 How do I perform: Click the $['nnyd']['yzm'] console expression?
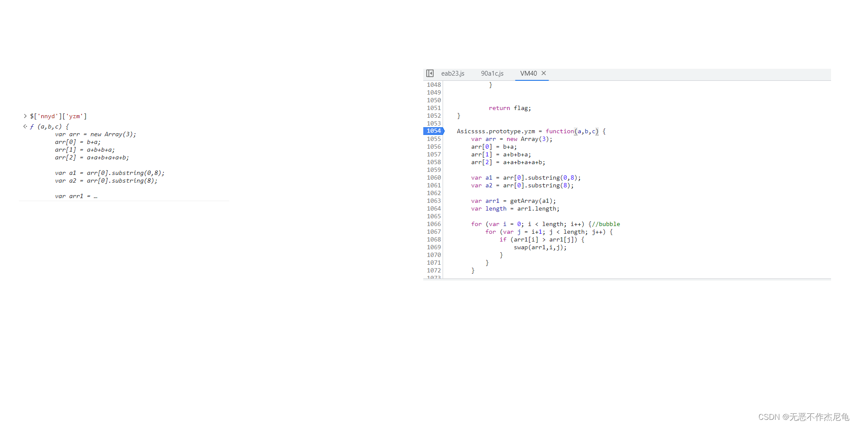click(x=59, y=116)
